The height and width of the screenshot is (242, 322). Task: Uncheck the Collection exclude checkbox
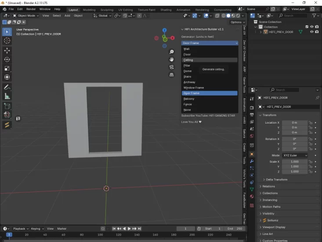click(x=307, y=27)
